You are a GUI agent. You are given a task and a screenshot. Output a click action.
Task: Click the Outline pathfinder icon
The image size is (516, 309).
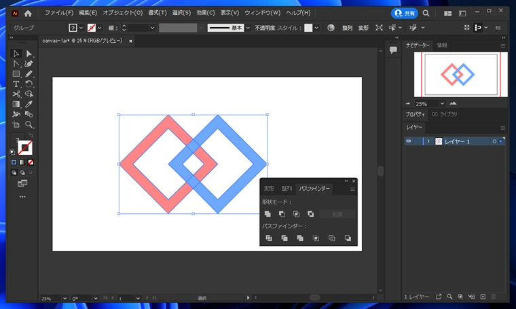331,238
